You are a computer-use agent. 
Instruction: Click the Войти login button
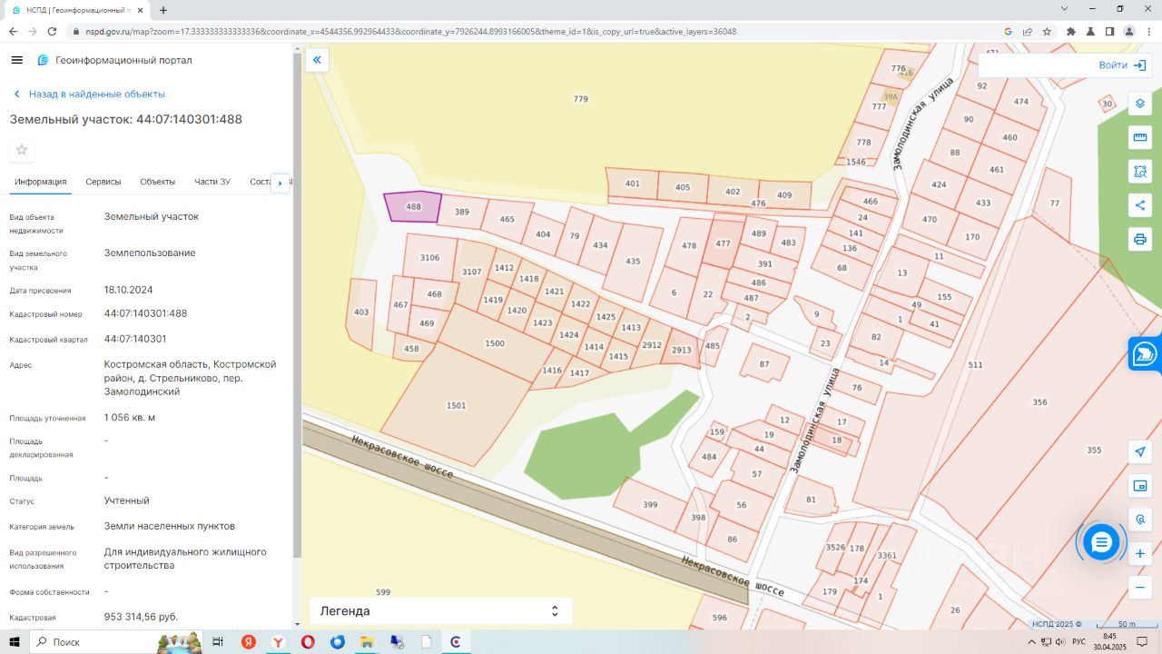click(x=1122, y=65)
